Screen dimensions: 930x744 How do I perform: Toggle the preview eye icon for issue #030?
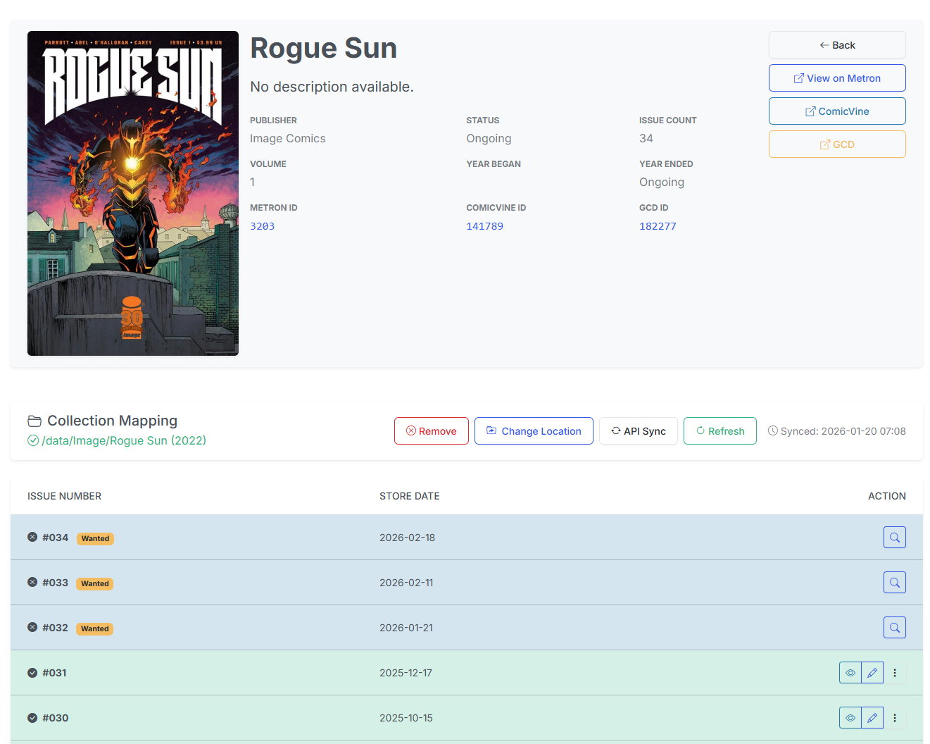point(850,717)
